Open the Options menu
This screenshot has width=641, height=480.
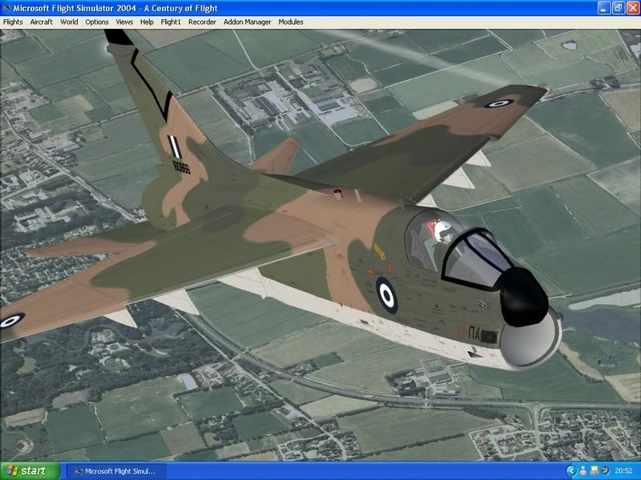[x=96, y=22]
